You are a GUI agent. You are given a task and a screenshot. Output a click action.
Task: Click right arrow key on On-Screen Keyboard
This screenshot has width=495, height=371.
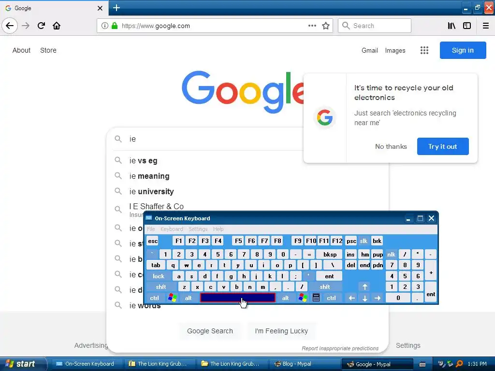378,298
